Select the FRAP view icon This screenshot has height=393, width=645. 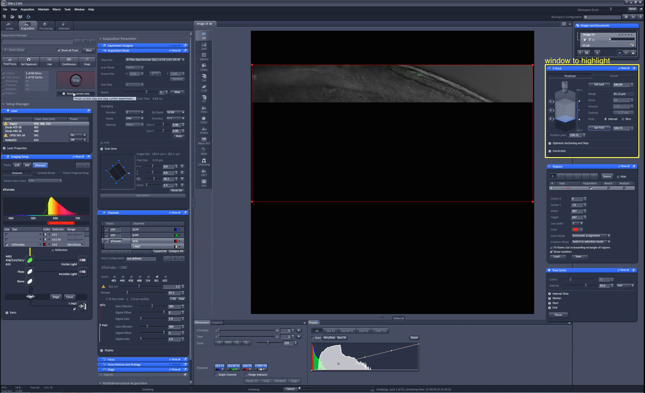204,151
